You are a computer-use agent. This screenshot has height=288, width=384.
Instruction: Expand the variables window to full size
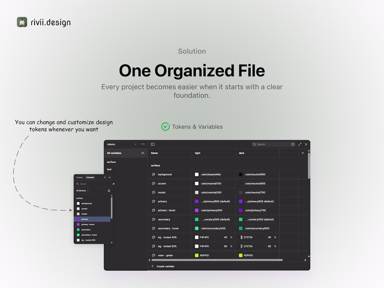pyautogui.click(x=300, y=144)
